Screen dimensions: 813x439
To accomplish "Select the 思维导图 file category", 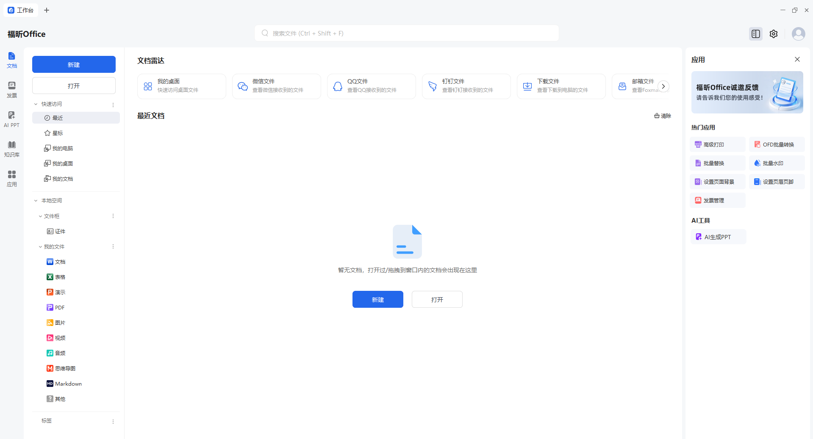I will coord(76,368).
